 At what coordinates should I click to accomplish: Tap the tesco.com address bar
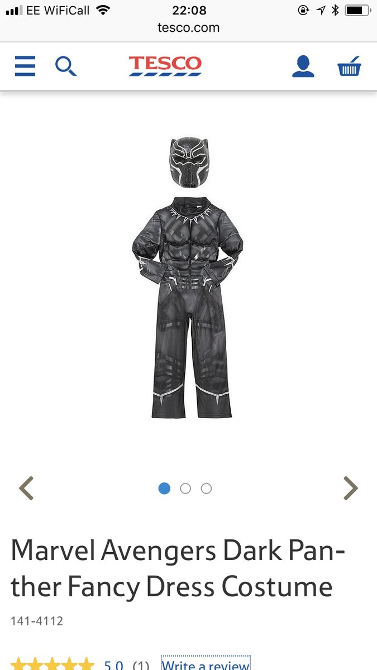[189, 27]
